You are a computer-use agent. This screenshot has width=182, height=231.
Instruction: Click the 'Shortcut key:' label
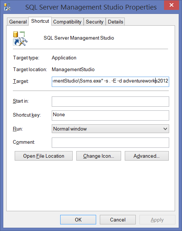coord(27,115)
